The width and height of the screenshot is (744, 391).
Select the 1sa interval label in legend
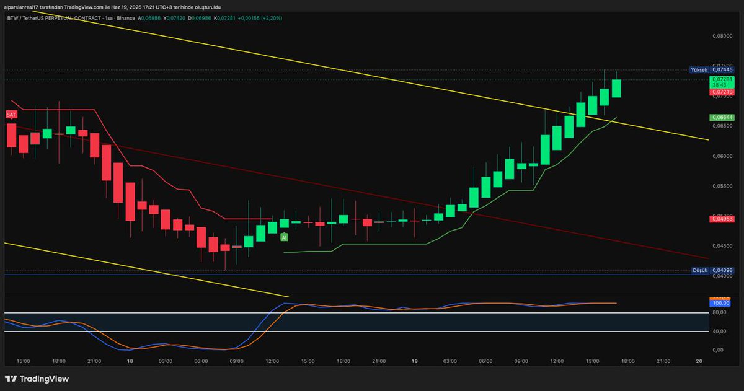point(109,19)
